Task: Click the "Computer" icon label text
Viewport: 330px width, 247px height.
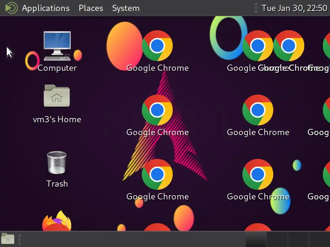Action: (57, 68)
